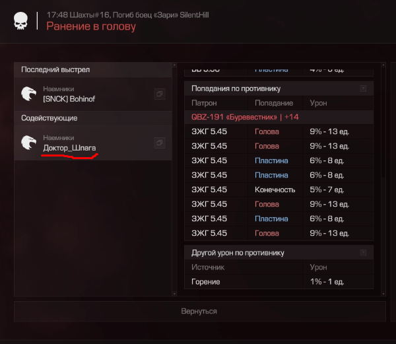
Task: Click up arrow of right damage list scrollbar
Action: 383,65
